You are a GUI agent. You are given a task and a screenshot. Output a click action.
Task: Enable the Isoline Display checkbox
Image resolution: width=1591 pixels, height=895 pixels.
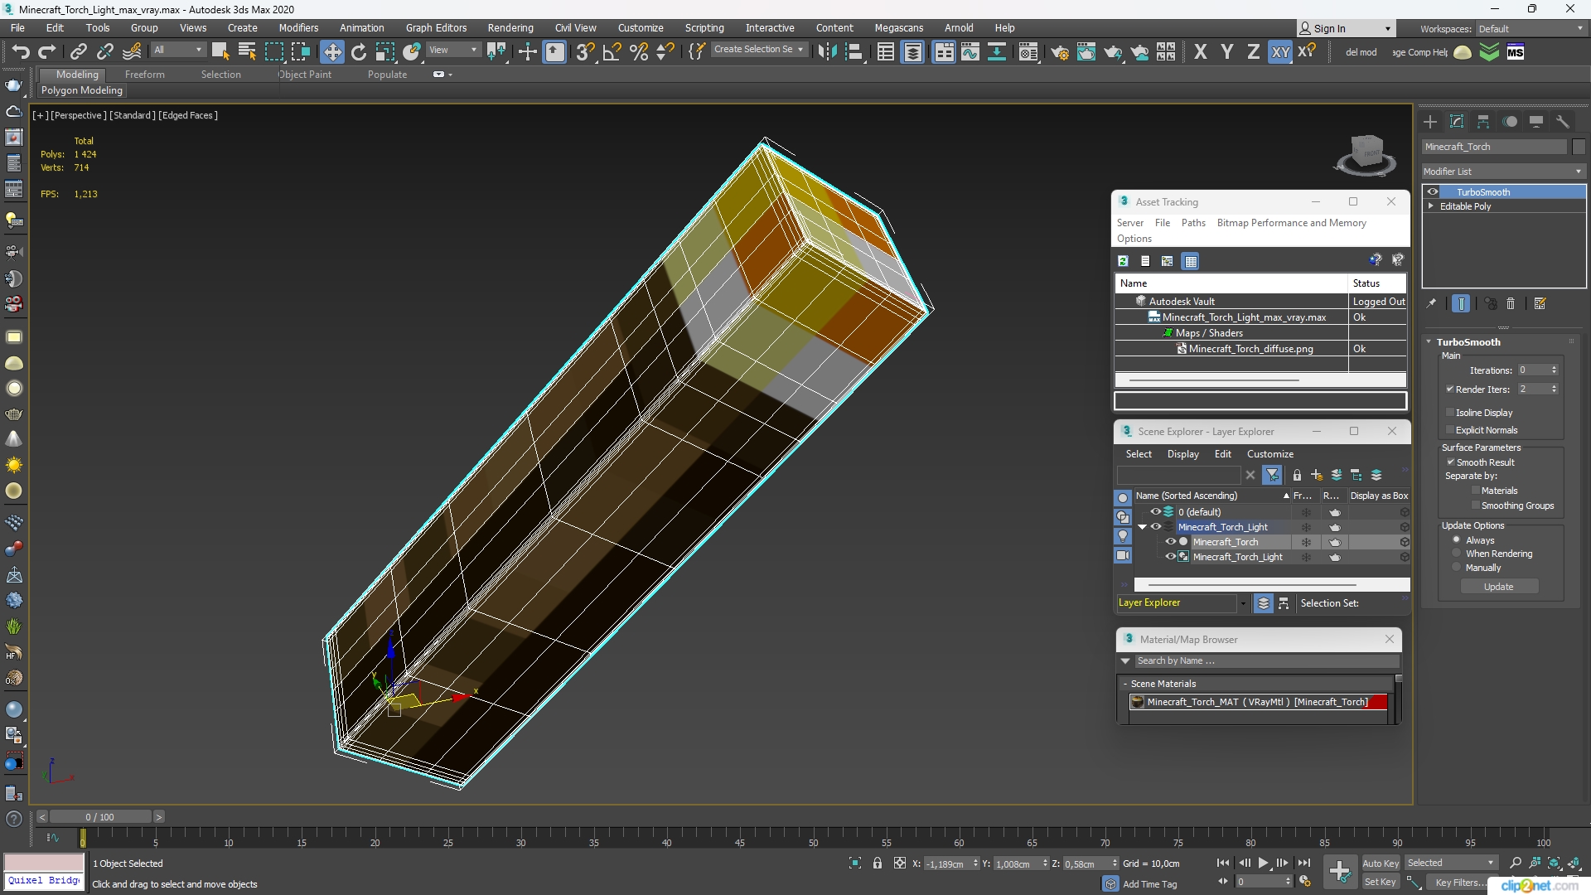(1450, 413)
